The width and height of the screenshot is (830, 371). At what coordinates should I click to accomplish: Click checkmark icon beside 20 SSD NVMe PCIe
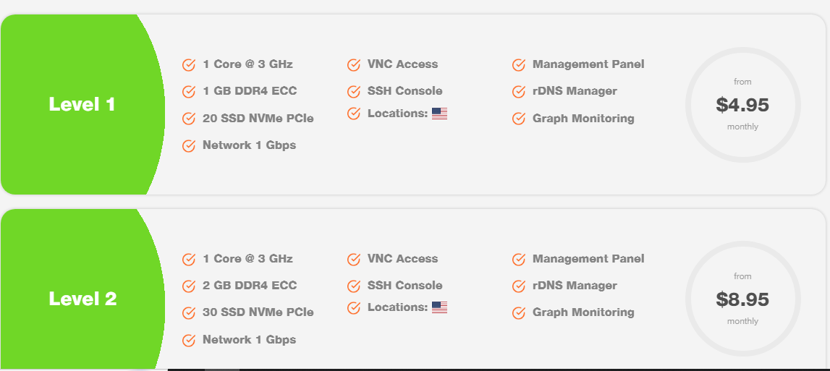(189, 119)
